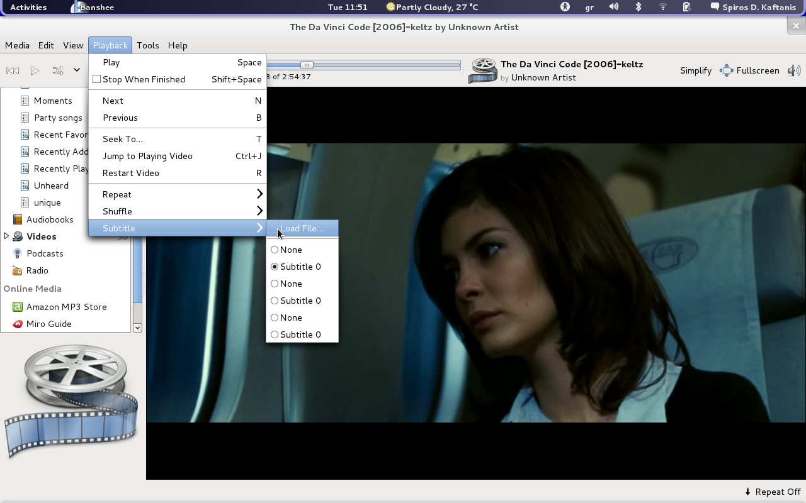Open the system volume icon in top panel
The width and height of the screenshot is (806, 503).
614,7
